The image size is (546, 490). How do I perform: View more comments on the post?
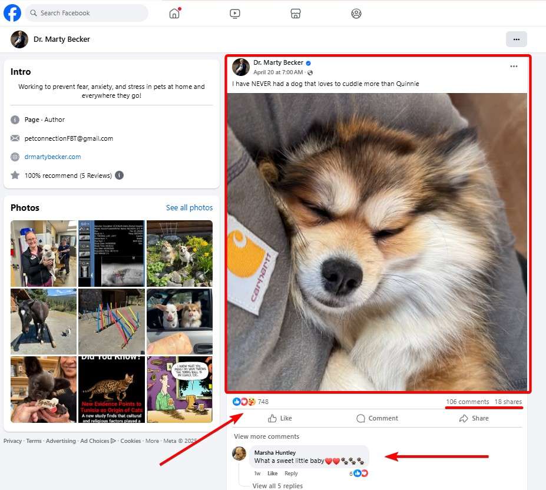[x=266, y=436]
